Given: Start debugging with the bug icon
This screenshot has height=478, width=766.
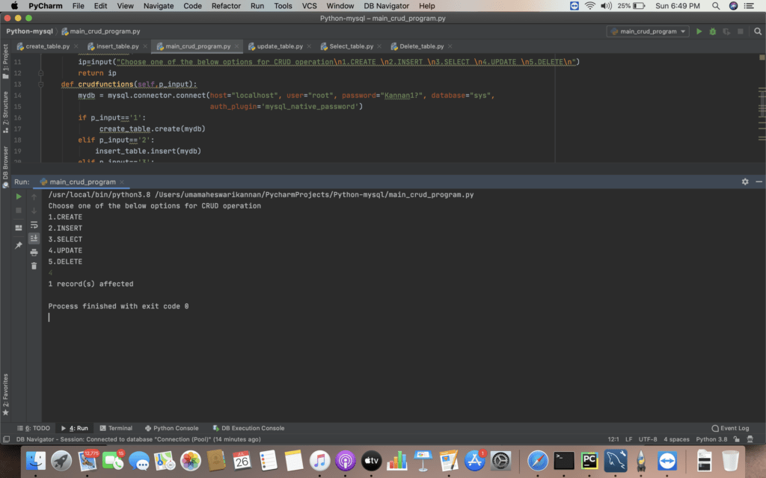Looking at the screenshot, I should [x=712, y=31].
